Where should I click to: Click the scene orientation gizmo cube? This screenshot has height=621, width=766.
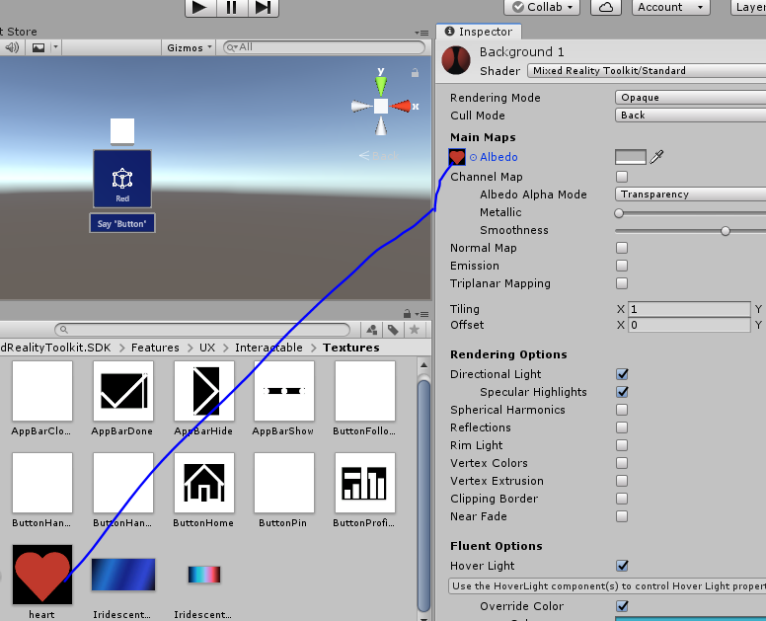pos(381,106)
